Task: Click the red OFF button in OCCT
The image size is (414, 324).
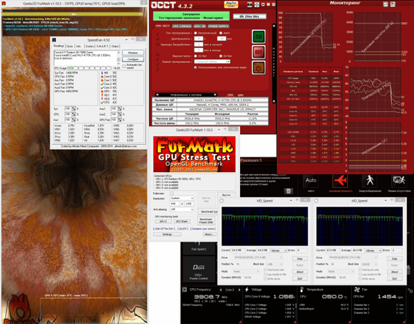Action: (259, 52)
